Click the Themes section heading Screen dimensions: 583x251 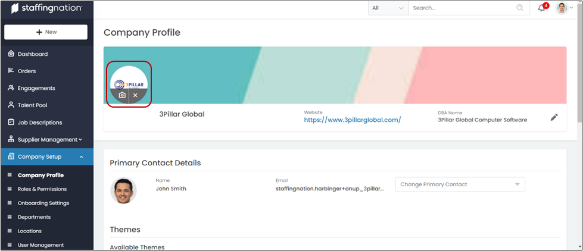(125, 230)
